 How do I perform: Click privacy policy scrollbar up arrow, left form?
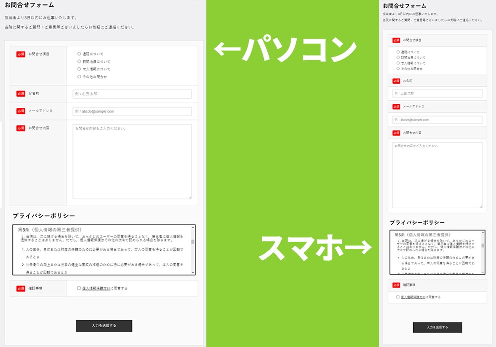[x=193, y=228]
